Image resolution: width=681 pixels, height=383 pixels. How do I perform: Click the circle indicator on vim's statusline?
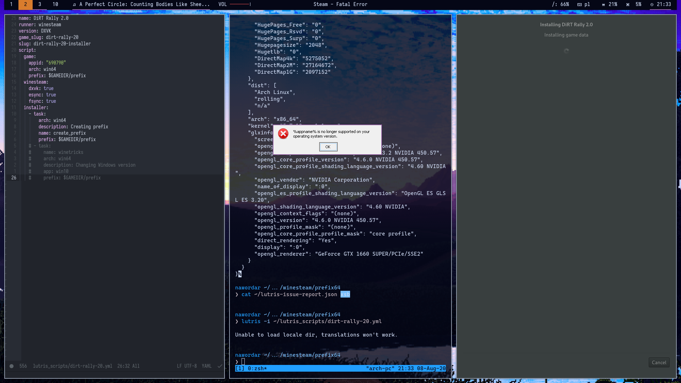(x=11, y=366)
